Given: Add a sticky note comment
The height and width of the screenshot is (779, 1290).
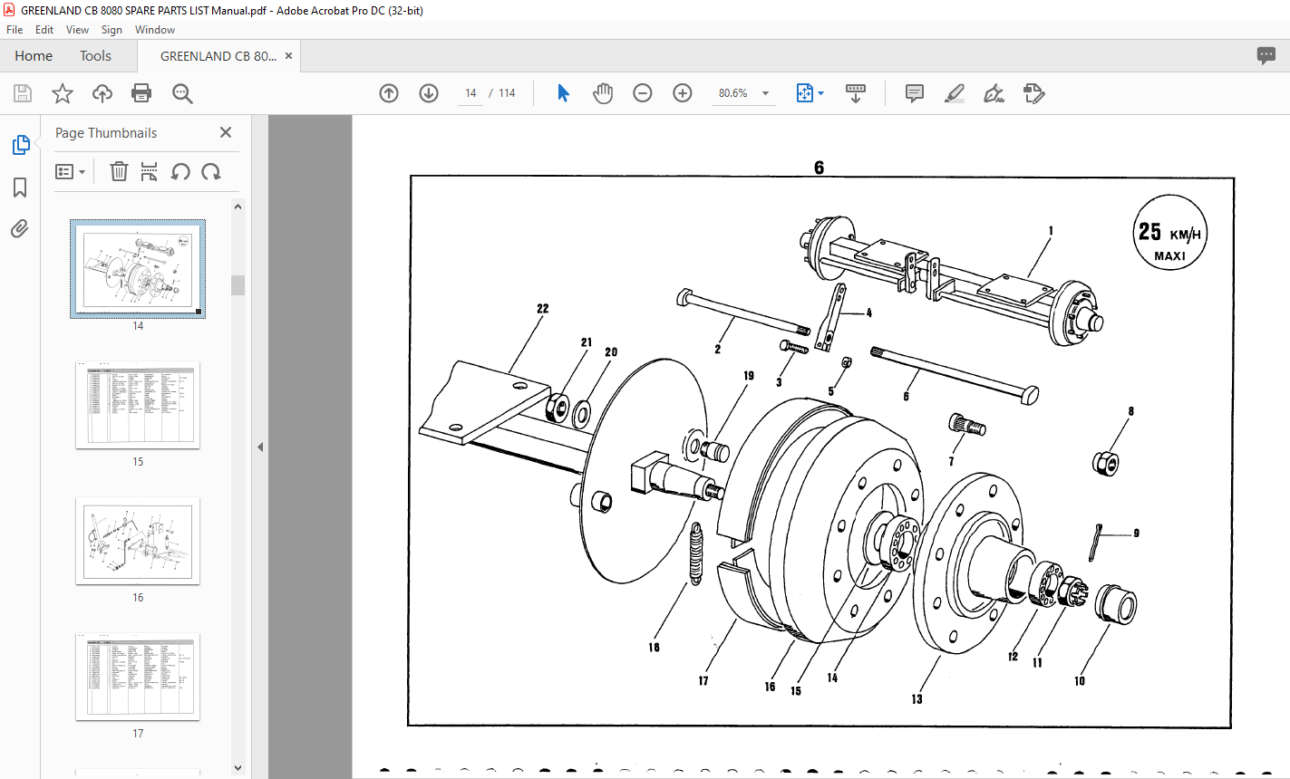Looking at the screenshot, I should (915, 93).
